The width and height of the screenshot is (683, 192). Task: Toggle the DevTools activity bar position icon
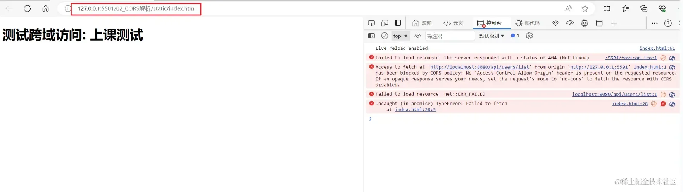[398, 23]
